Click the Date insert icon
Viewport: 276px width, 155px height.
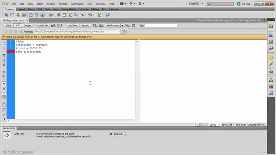[65, 15]
